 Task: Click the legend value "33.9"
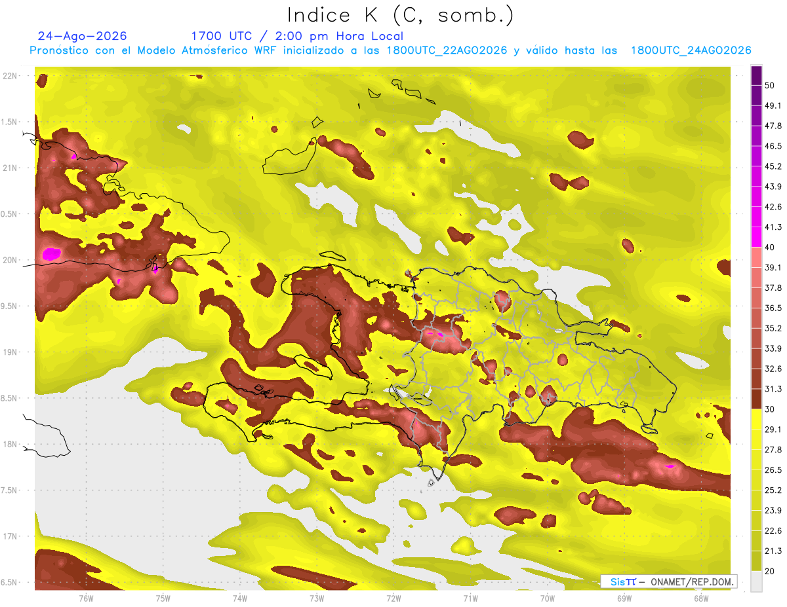(773, 348)
